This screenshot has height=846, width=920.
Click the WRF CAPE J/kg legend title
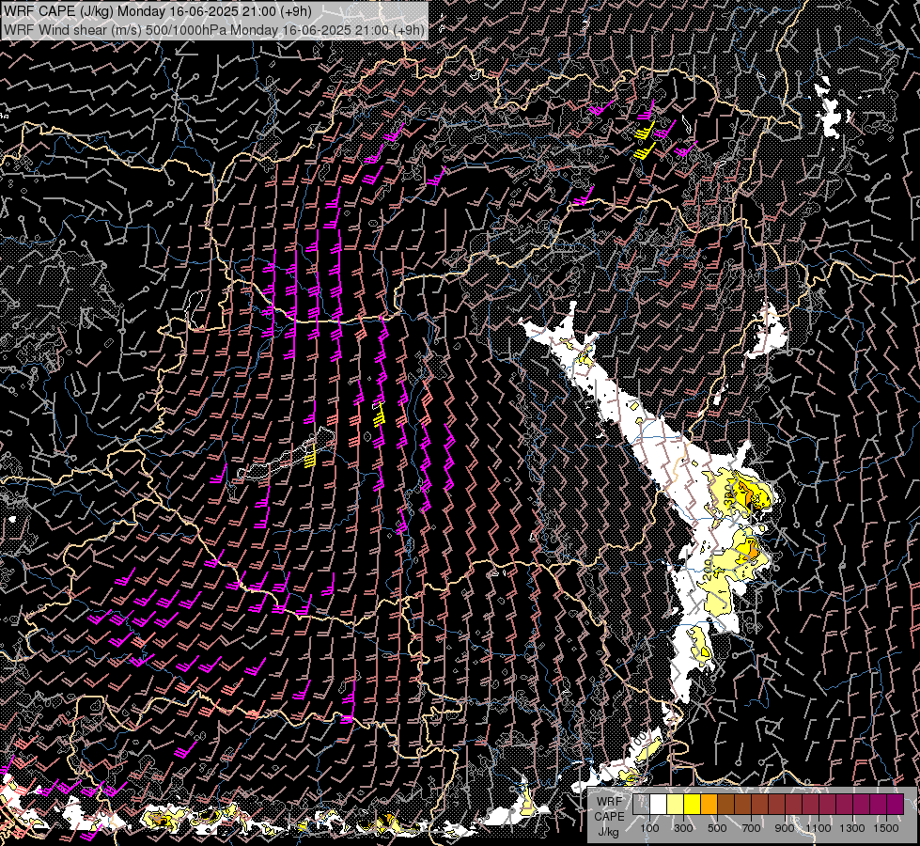pyautogui.click(x=609, y=817)
